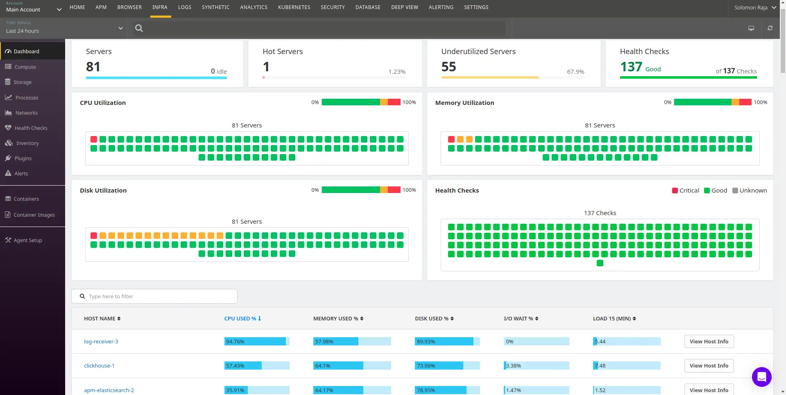The width and height of the screenshot is (786, 395).
Task: Sort by I/O Wait % column
Action: coord(521,318)
